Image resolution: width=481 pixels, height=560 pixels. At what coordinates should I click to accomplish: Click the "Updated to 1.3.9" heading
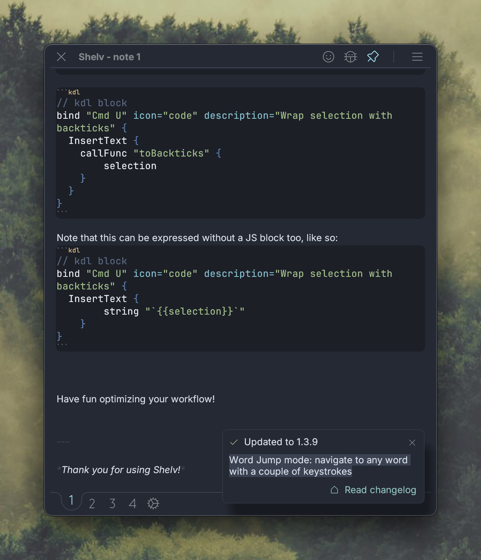pos(281,442)
